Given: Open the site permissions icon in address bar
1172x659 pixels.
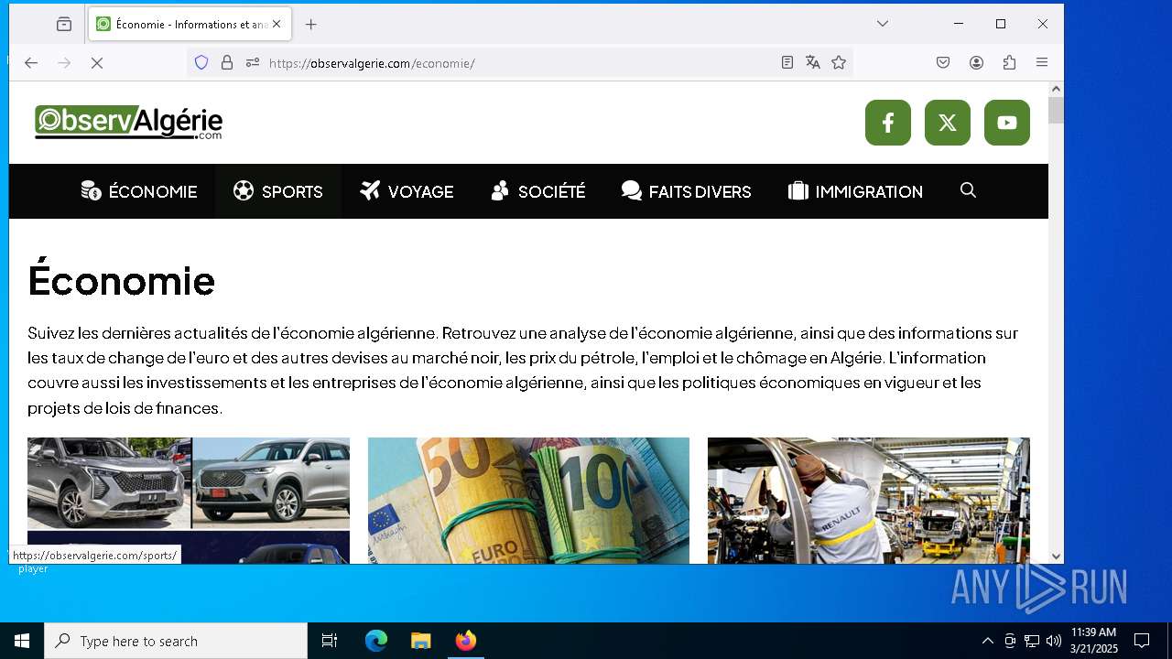Looking at the screenshot, I should pos(253,63).
